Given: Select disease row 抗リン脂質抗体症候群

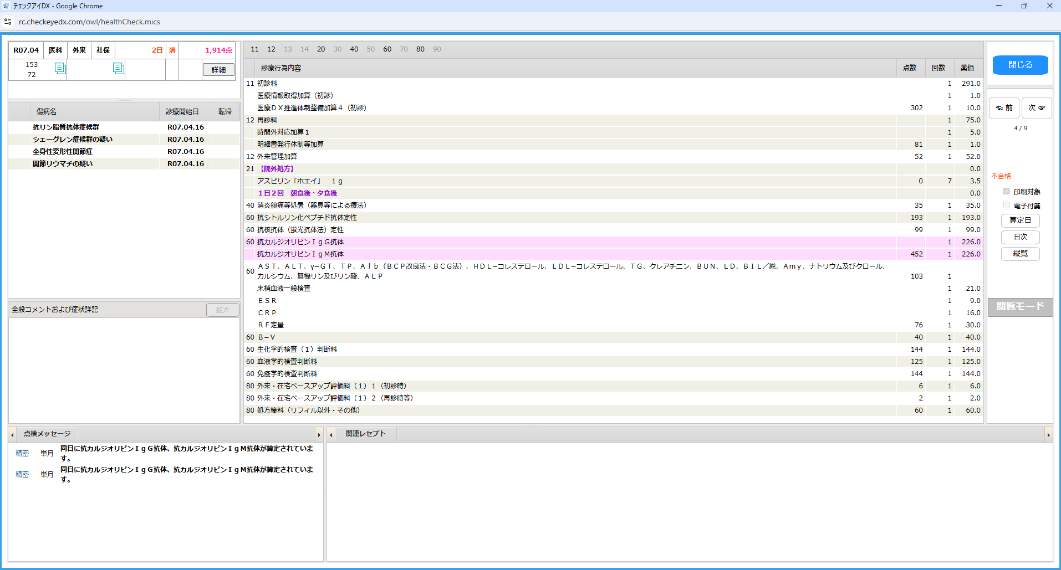Looking at the screenshot, I should 124,127.
